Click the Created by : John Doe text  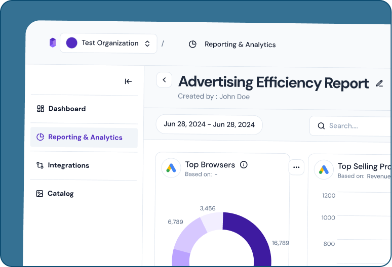click(x=214, y=97)
